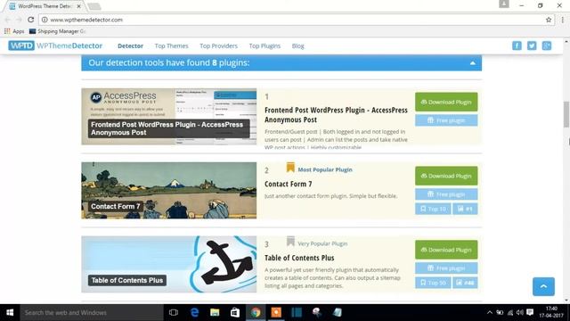Click the #48 rank badge for Table of Contents Plus
The width and height of the screenshot is (570, 321).
click(465, 283)
